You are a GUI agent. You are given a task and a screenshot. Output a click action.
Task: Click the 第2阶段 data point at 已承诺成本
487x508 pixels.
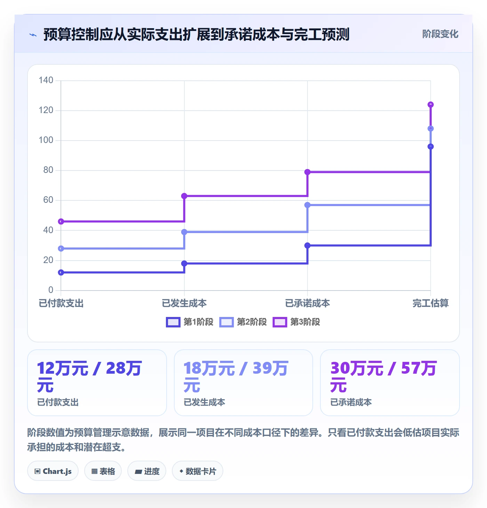[x=308, y=205]
